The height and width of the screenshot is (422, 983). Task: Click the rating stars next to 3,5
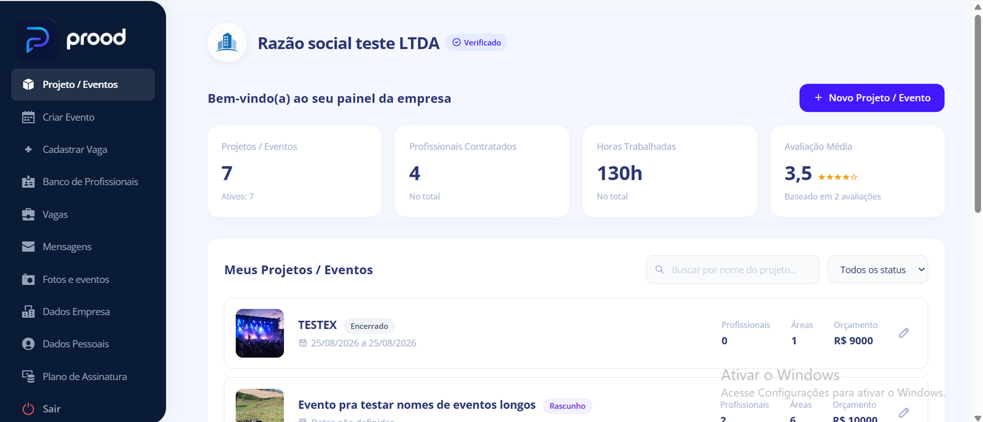(x=837, y=177)
